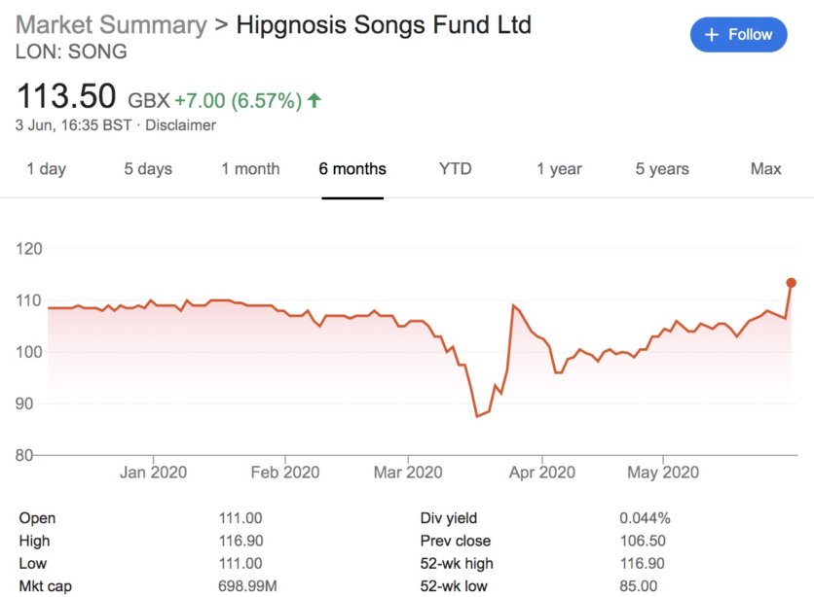The image size is (814, 597).
Task: Follow Hipgnosis Songs Fund Ltd
Action: [738, 35]
